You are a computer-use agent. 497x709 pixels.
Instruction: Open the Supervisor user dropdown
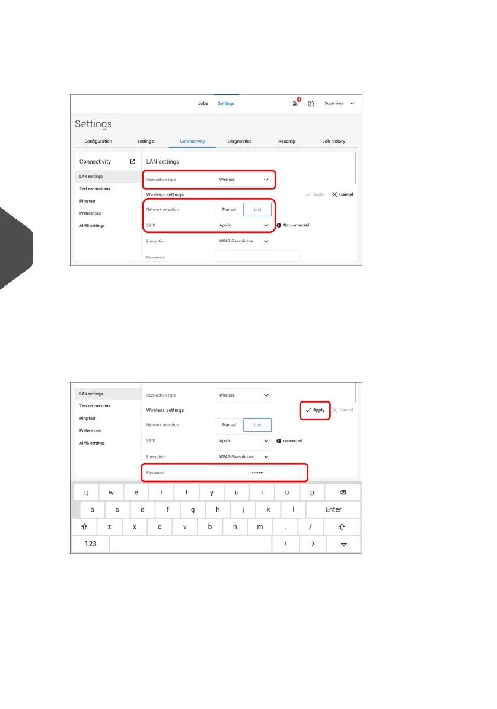coord(339,104)
